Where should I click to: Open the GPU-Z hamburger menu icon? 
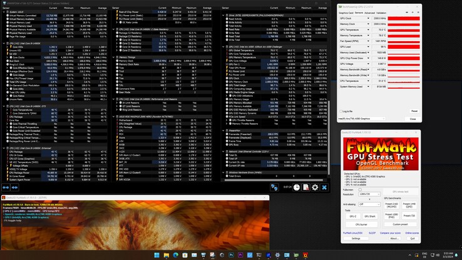(x=418, y=12)
